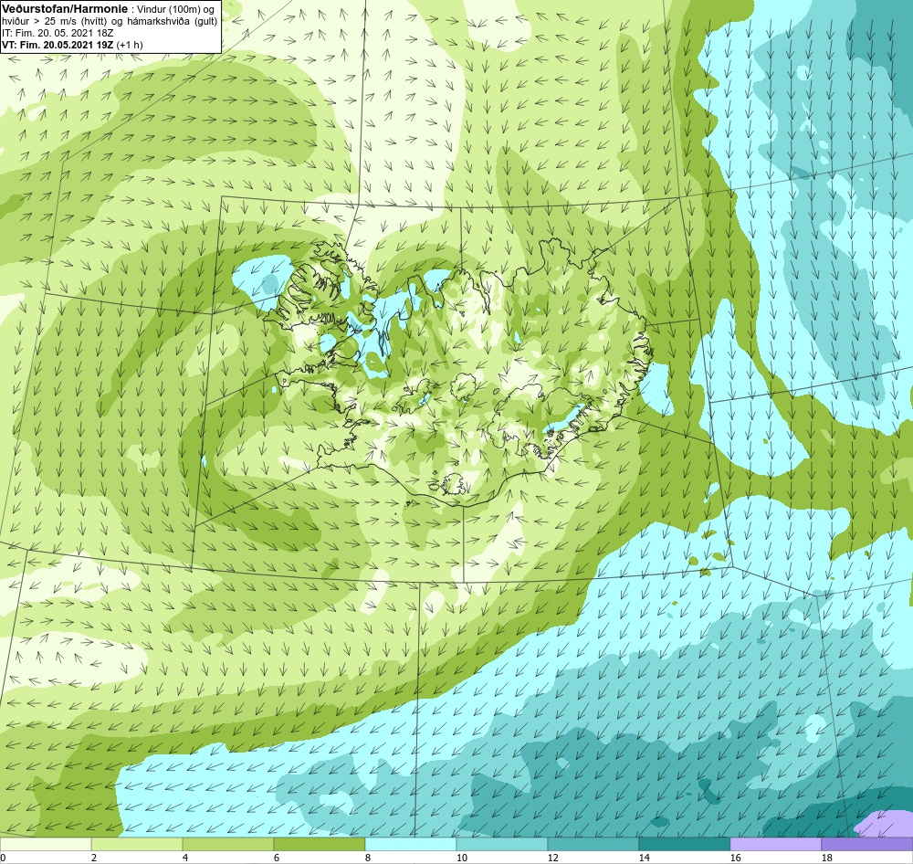Image resolution: width=913 pixels, height=864 pixels.
Task: Click the 16–18 m/s lavender legend swatch
Action: tap(775, 844)
